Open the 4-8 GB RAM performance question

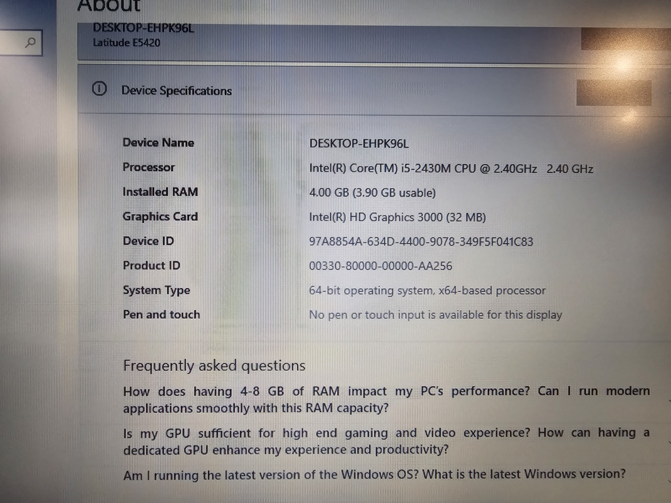tap(386, 399)
